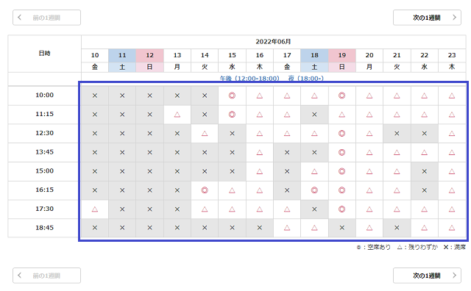Pick triangle slot on 23rd at 18:45
The image size is (471, 291).
coord(452,228)
